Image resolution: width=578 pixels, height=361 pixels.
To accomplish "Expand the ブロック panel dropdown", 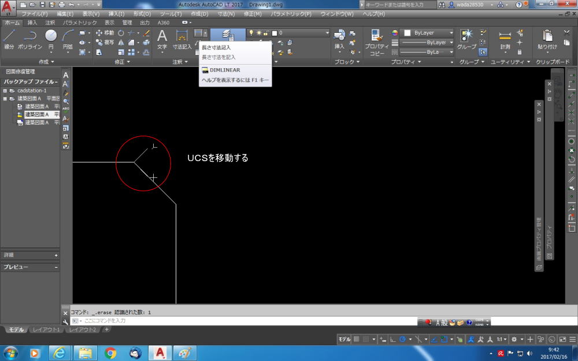I will (347, 62).
